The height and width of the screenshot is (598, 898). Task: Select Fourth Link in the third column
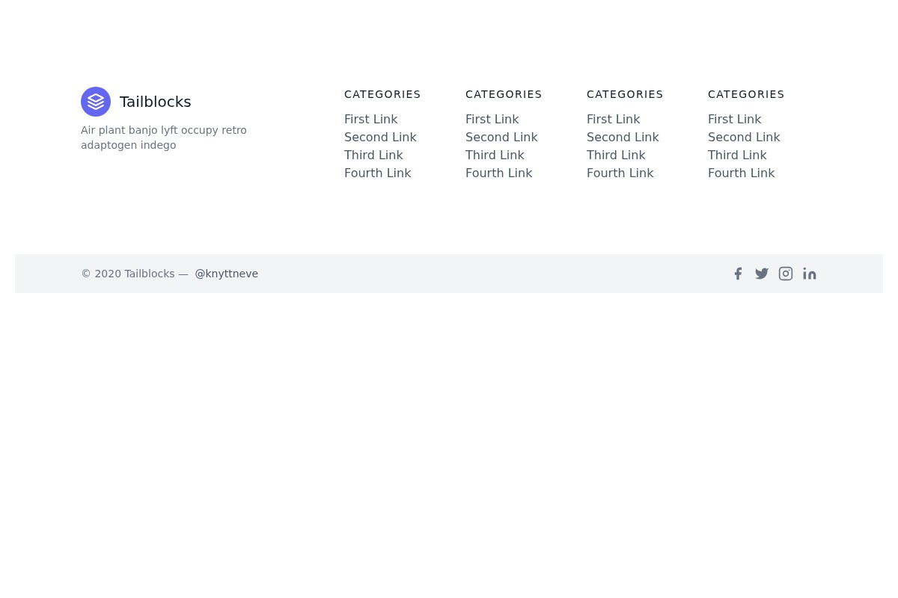click(x=620, y=173)
